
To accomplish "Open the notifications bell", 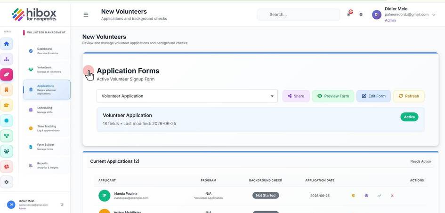I will [x=349, y=14].
